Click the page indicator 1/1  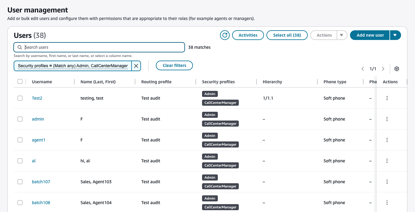373,69
